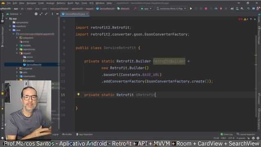Click the UTF-8 encoding status bar entry
261x147 pixels.
pyautogui.click(x=231, y=138)
